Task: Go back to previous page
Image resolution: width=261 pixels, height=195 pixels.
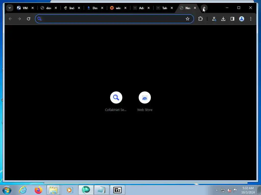Action: point(10,19)
